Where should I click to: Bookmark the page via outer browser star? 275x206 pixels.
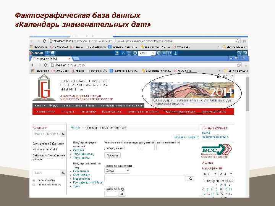[238, 41]
